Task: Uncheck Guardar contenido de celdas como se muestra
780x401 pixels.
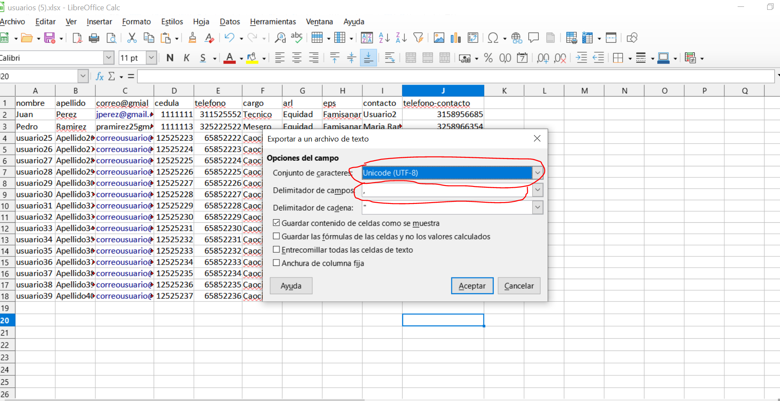Action: click(276, 223)
